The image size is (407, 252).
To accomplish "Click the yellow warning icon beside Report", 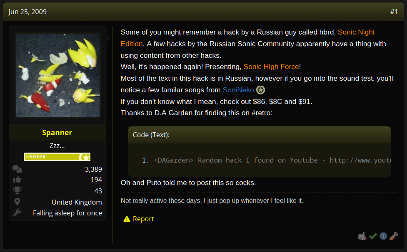I will coord(127,219).
